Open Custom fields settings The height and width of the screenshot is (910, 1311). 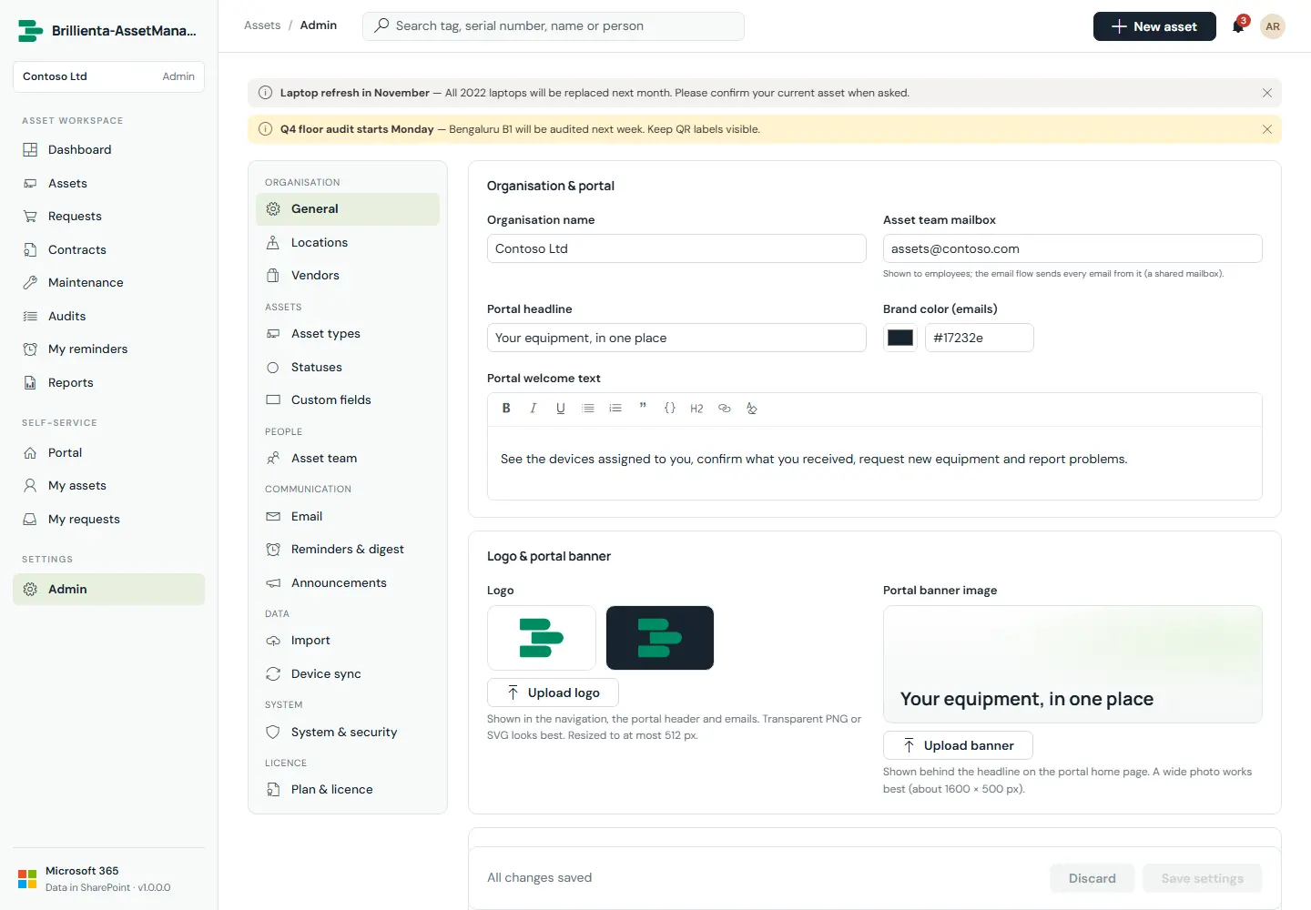pos(348,399)
